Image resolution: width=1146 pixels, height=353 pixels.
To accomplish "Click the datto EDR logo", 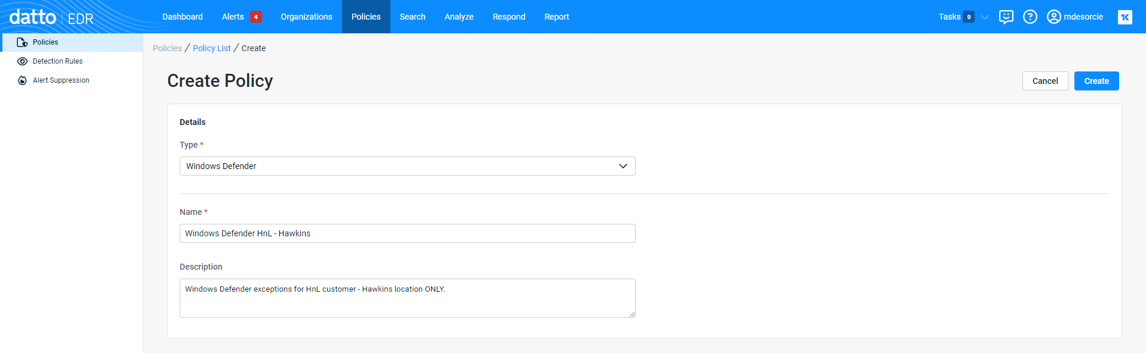I will coord(51,17).
